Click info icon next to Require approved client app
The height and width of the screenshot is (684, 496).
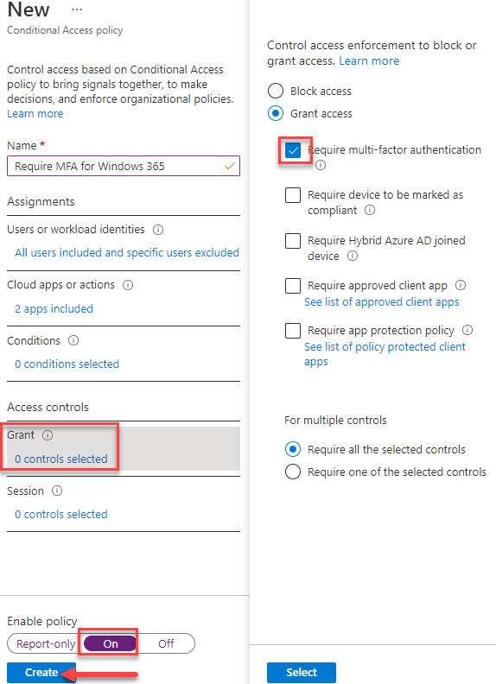pyautogui.click(x=461, y=285)
